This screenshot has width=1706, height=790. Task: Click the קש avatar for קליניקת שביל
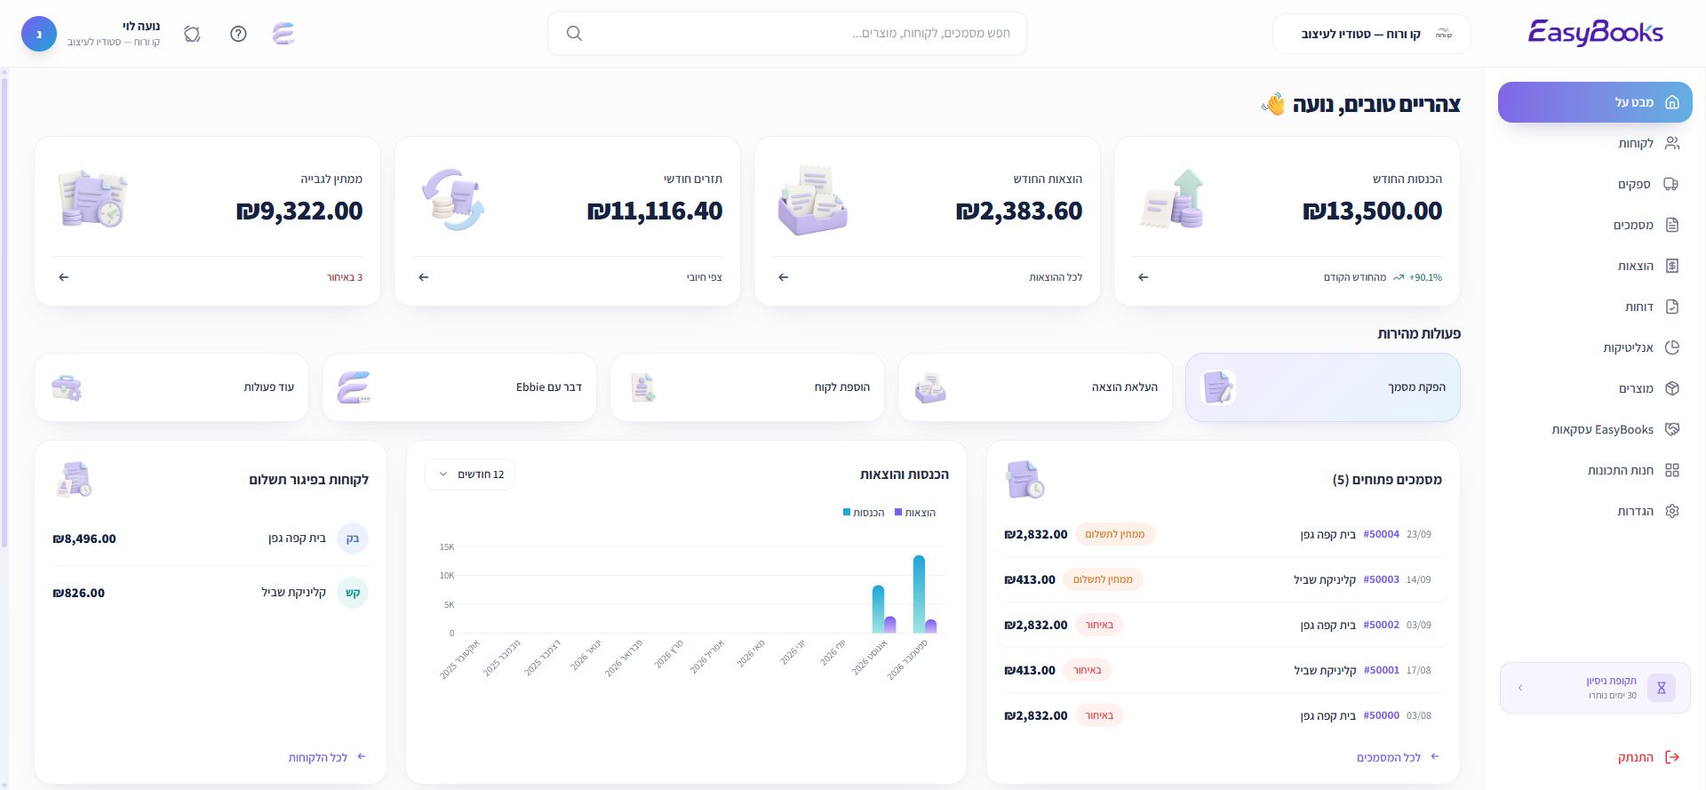[x=353, y=593]
